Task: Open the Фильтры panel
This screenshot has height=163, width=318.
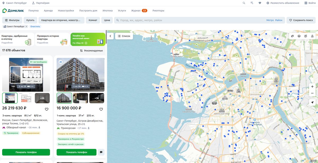Action: pos(12,20)
